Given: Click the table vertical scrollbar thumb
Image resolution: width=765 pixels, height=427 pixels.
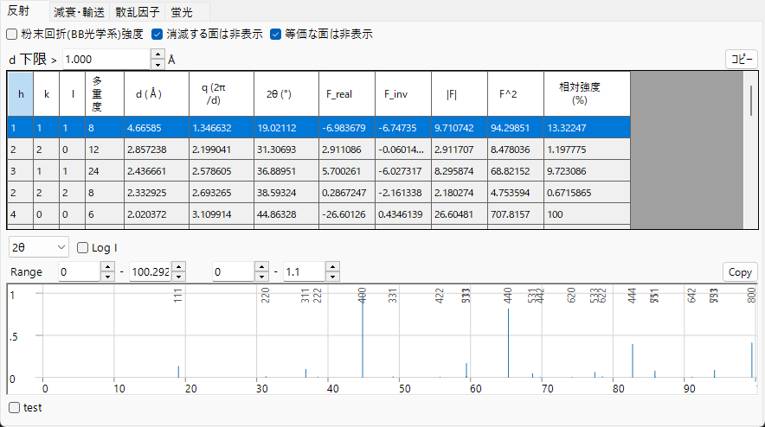Looking at the screenshot, I should [x=751, y=101].
